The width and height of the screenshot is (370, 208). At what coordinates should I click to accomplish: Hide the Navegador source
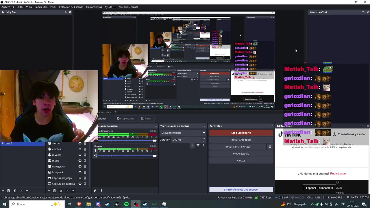pyautogui.click(x=80, y=166)
